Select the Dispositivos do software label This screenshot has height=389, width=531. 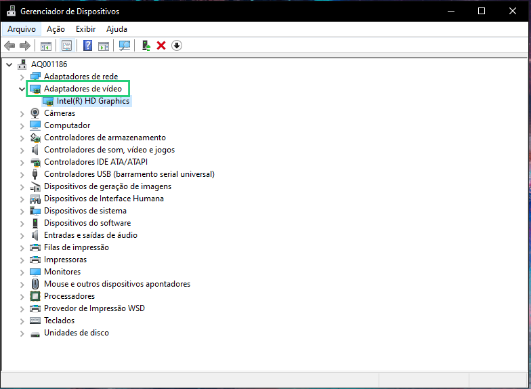(x=87, y=223)
